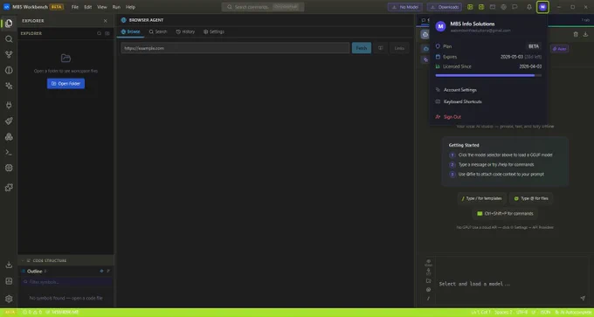Image resolution: width=594 pixels, height=317 pixels.
Task: Click the BETA plan badge in profile menu
Action: (534, 46)
